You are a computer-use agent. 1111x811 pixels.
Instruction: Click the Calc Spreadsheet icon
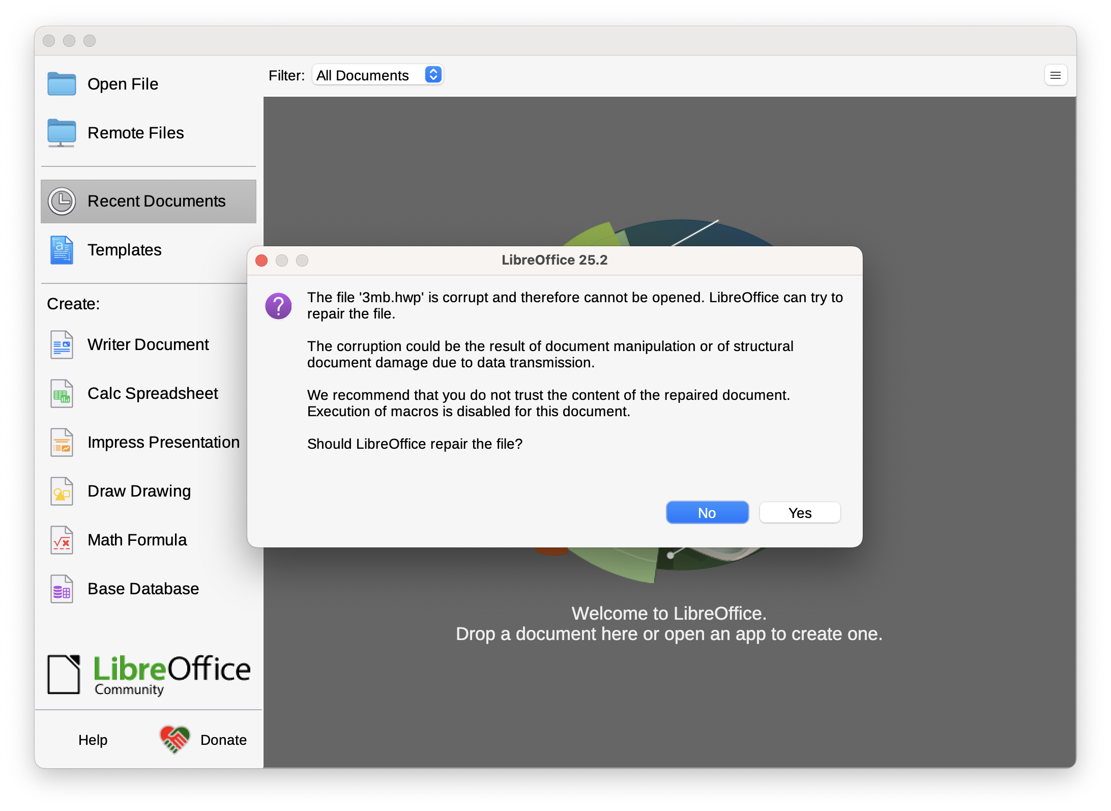[x=62, y=393]
